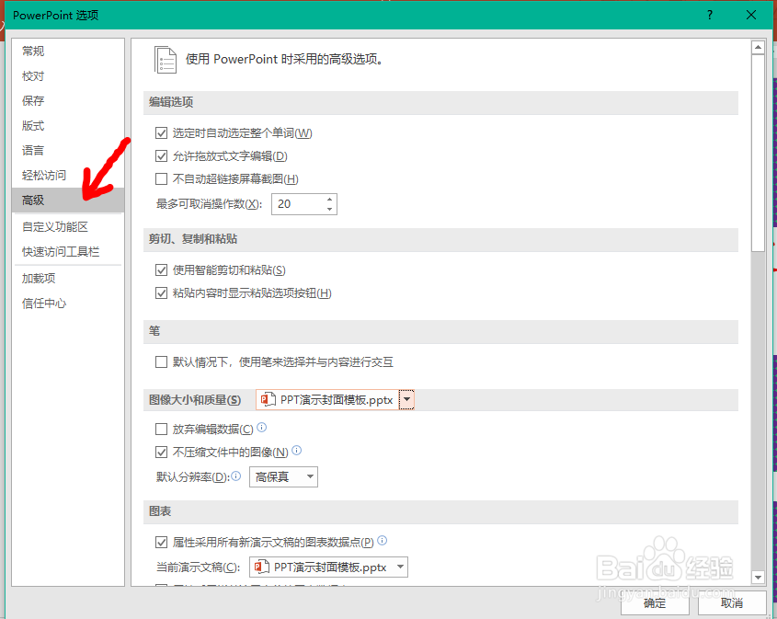
Task: Click the advanced options document icon
Action: [x=166, y=60]
